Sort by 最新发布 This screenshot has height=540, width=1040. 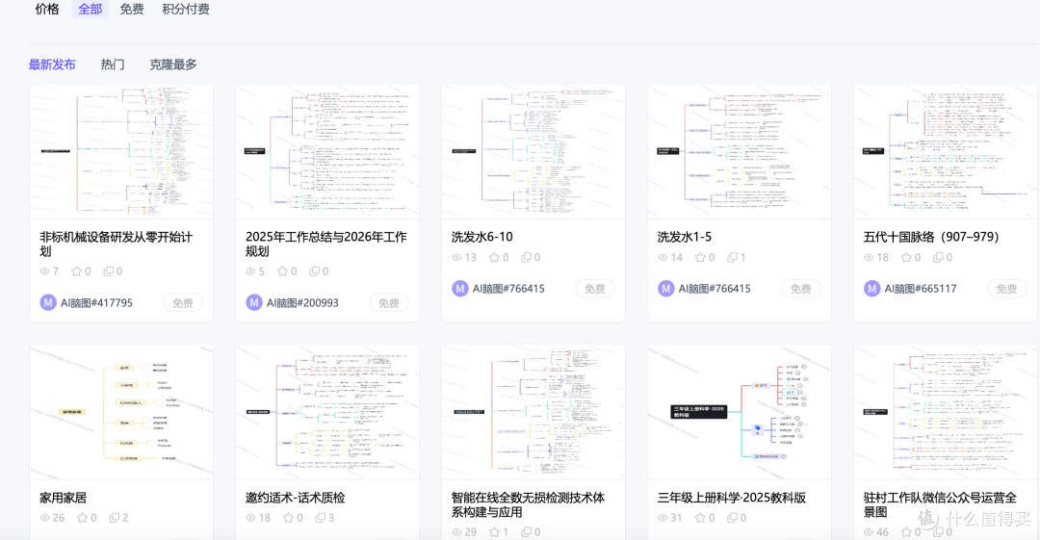click(52, 64)
